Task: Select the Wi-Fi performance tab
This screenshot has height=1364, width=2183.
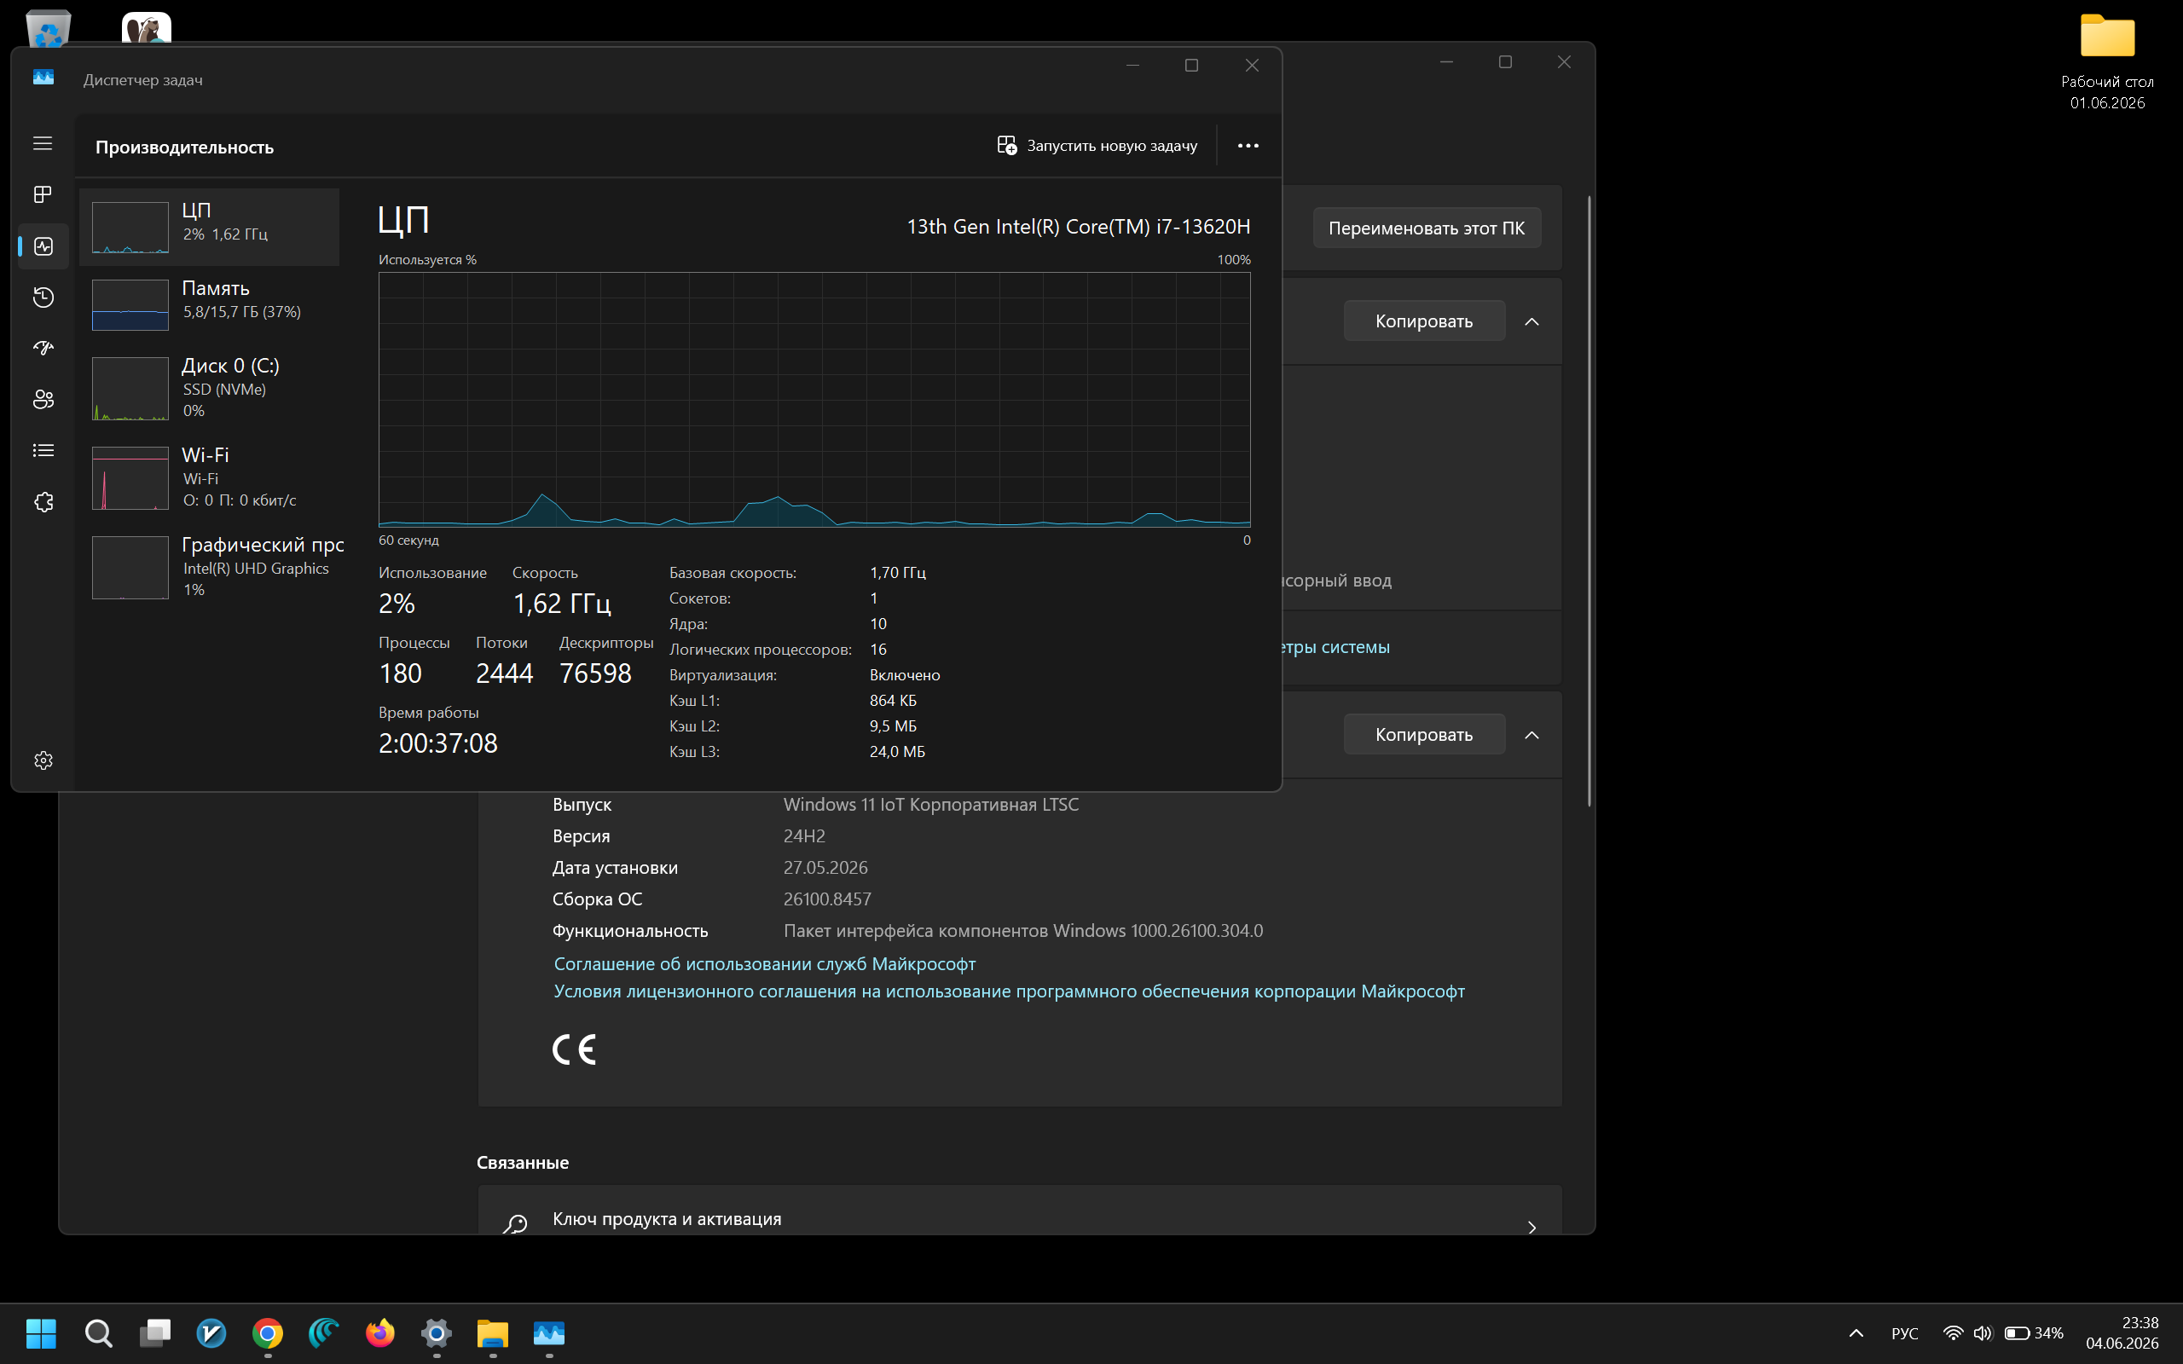Action: [x=209, y=477]
